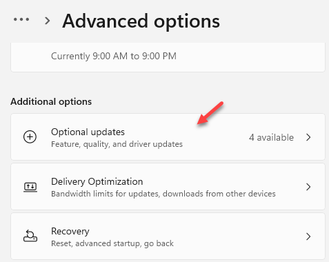Image resolution: width=329 pixels, height=262 pixels.
Task: Click the Recovery drive icon
Action: pos(30,236)
